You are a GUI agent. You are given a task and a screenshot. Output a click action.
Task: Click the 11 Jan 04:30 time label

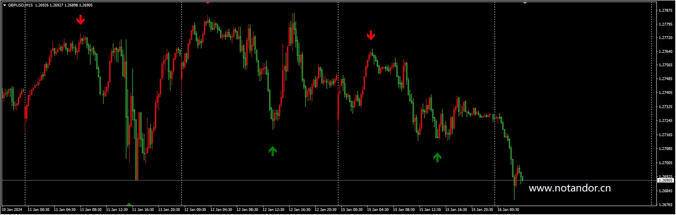tap(64, 210)
